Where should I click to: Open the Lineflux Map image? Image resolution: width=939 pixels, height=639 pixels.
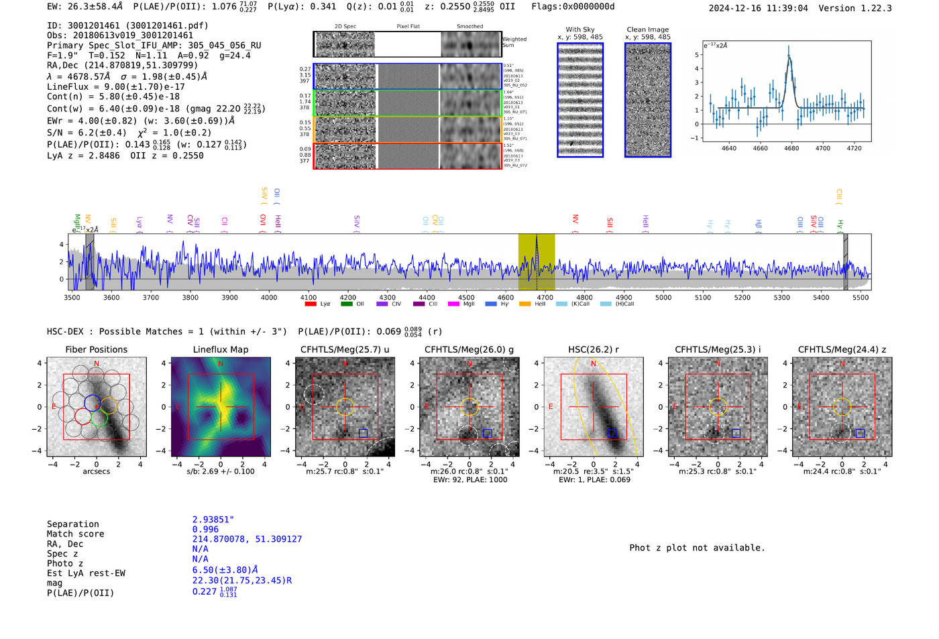(221, 407)
